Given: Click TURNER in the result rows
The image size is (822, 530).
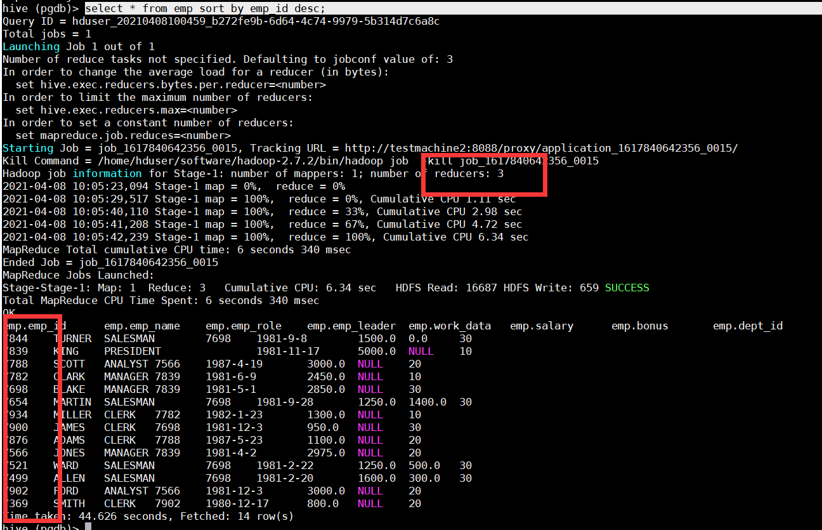Looking at the screenshot, I should [x=72, y=338].
